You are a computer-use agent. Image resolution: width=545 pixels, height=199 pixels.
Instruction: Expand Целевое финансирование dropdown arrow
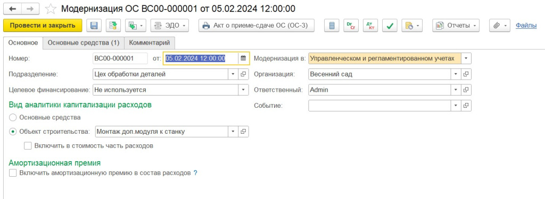(244, 90)
